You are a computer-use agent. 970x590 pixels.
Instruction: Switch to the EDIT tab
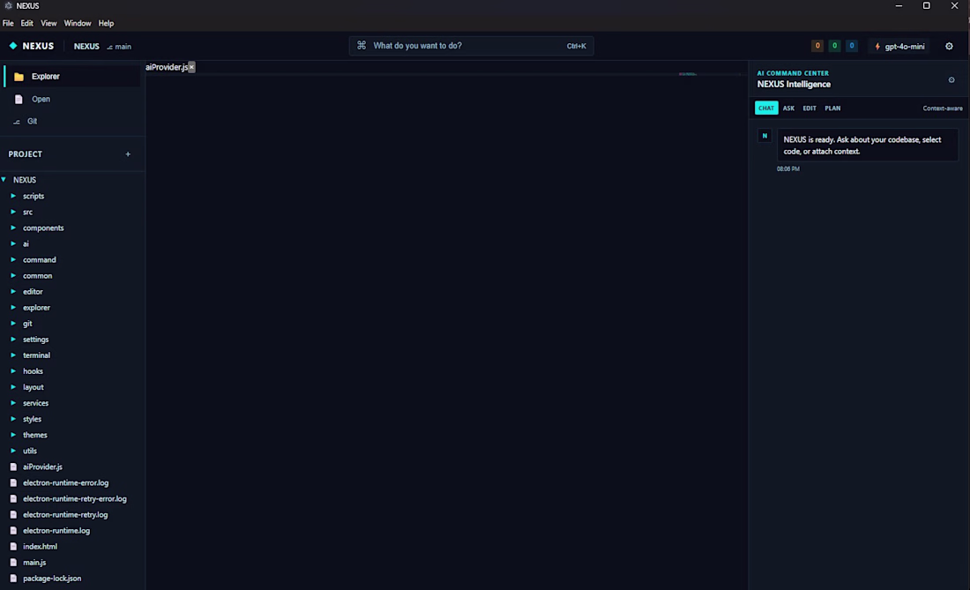pyautogui.click(x=810, y=108)
